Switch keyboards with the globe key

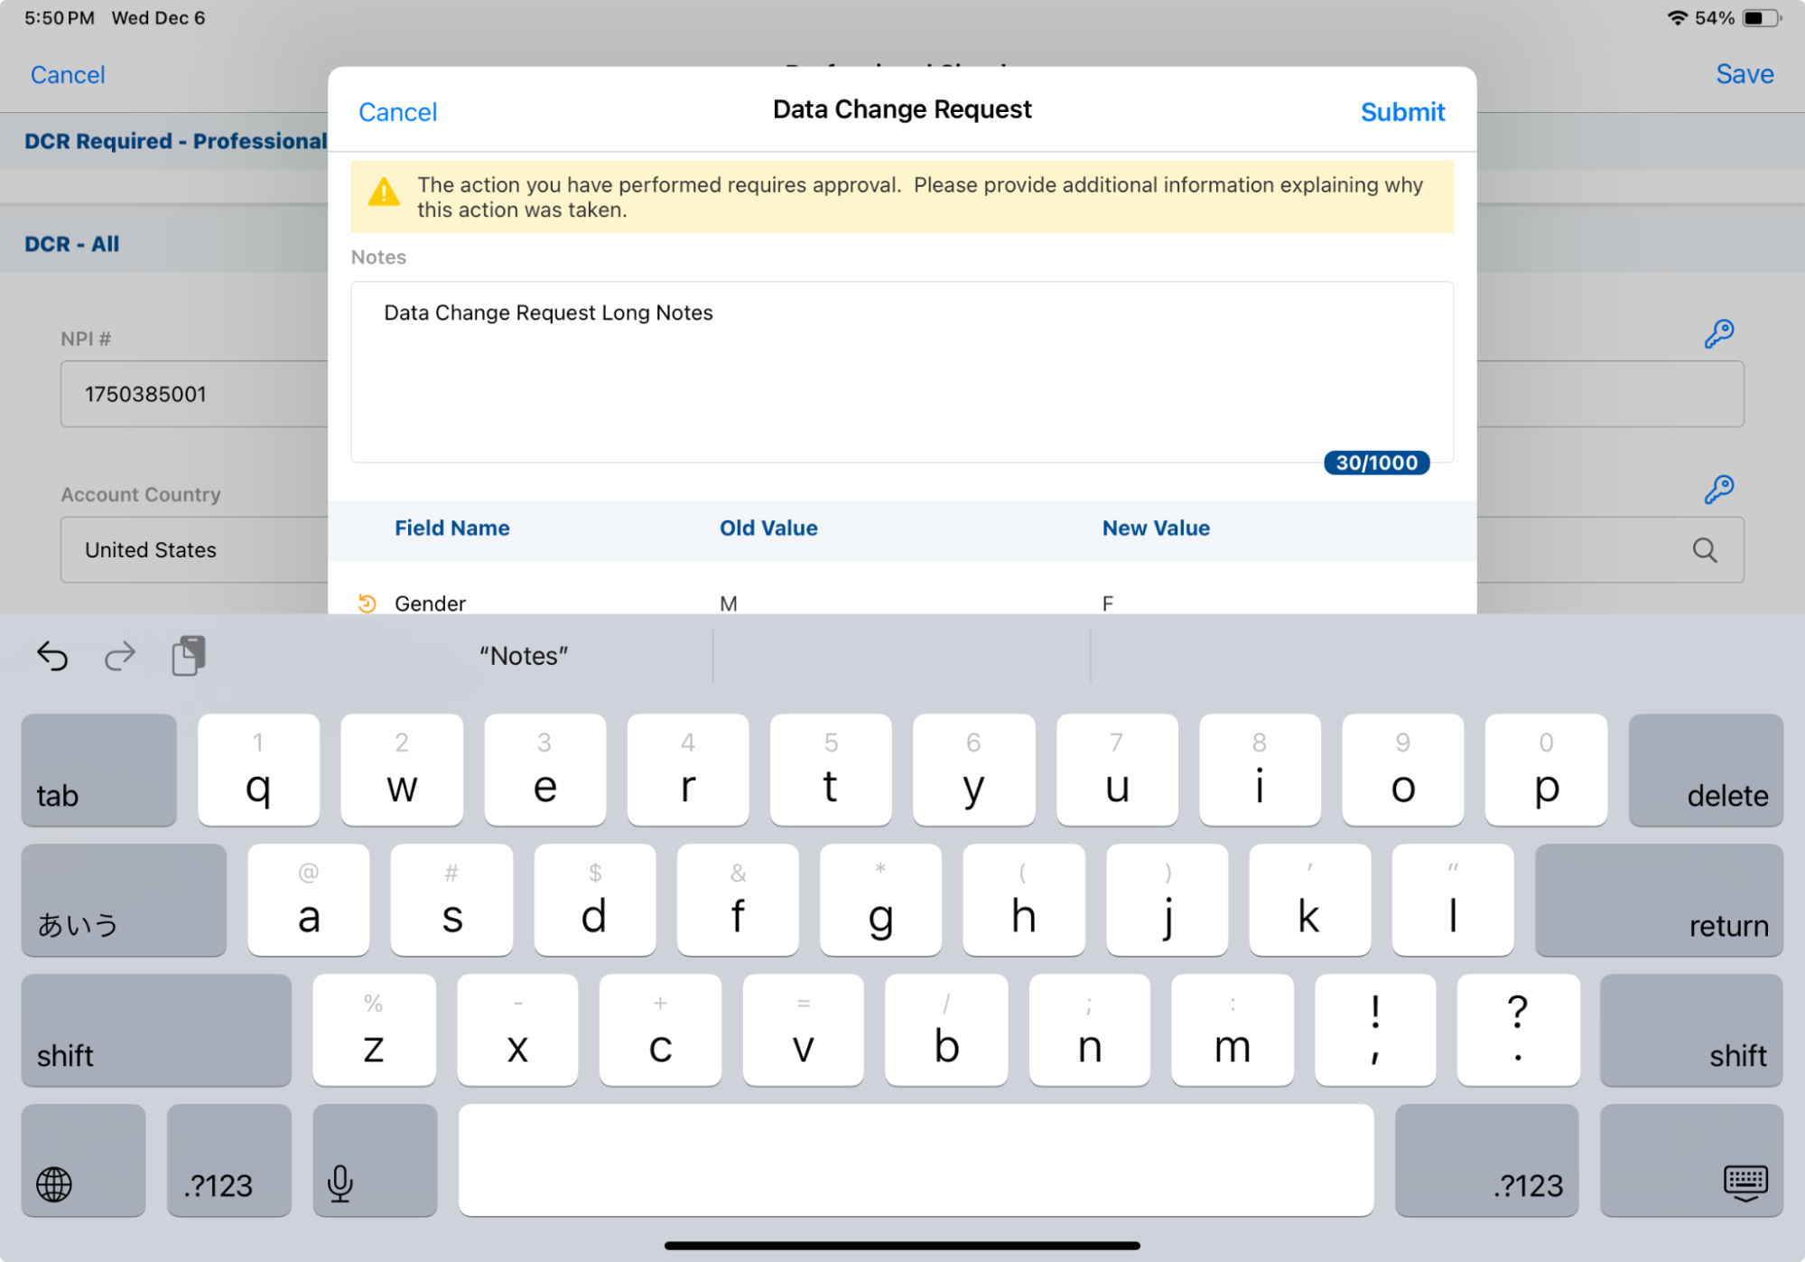tap(83, 1162)
